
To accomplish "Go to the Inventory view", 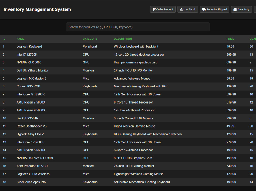I will pos(241,9).
